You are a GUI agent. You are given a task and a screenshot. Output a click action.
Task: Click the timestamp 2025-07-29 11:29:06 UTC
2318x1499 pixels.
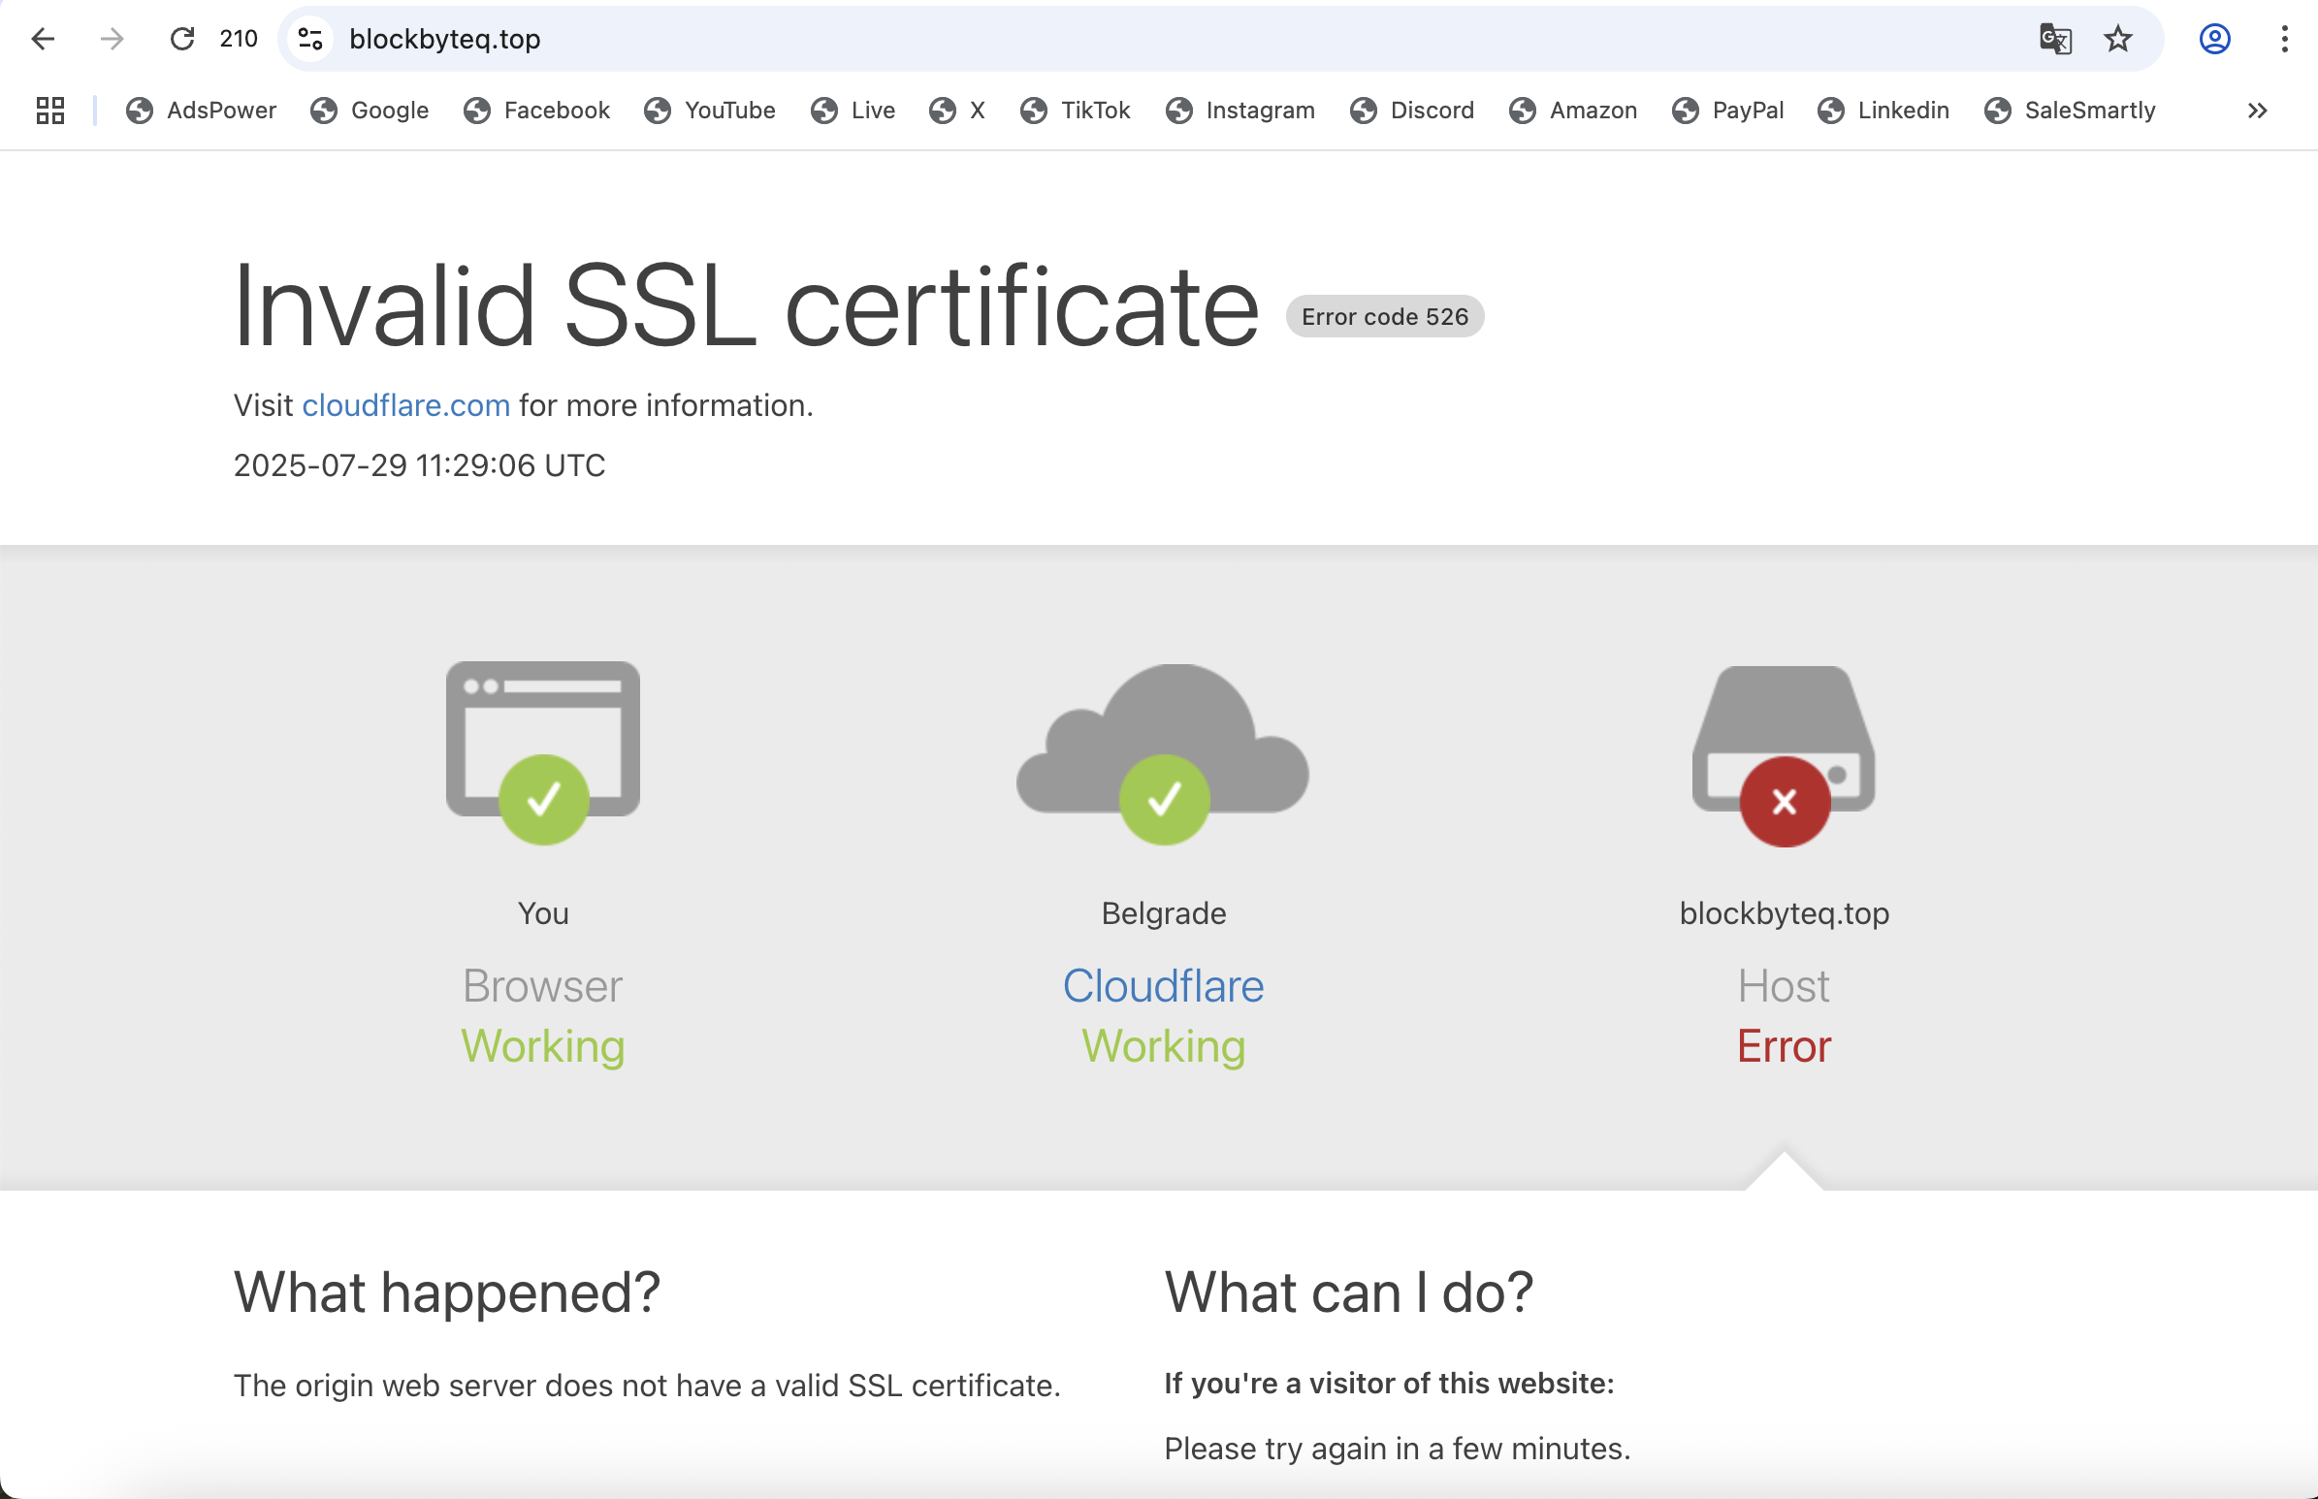(420, 465)
